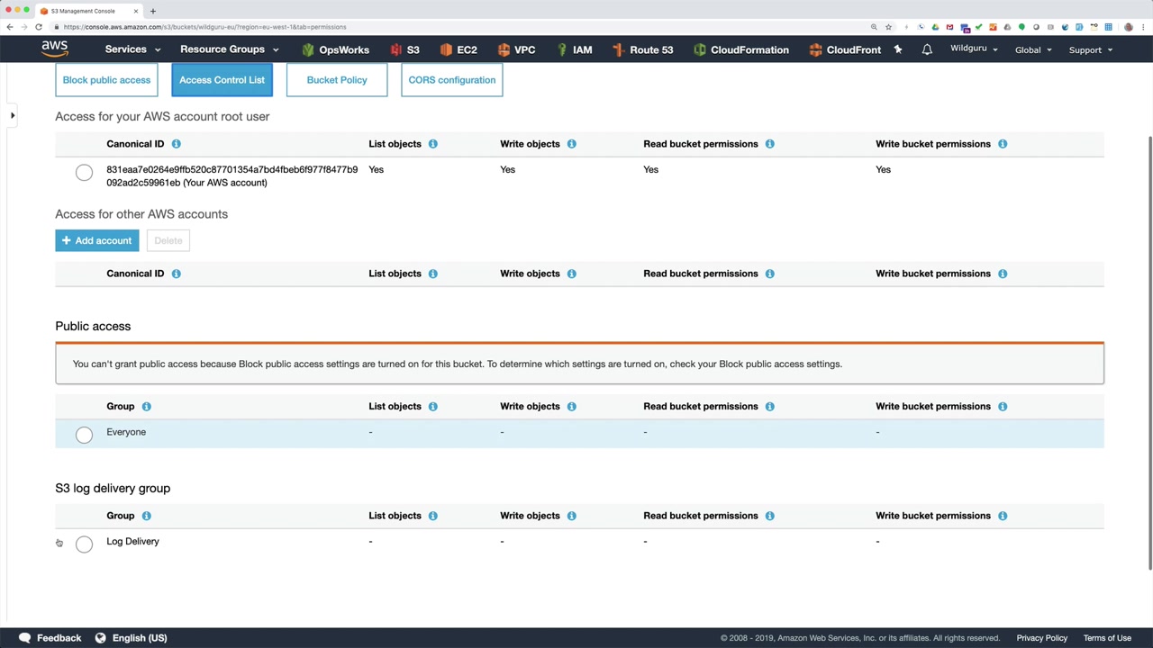Switch to Block public access tab
The image size is (1153, 648).
click(106, 80)
